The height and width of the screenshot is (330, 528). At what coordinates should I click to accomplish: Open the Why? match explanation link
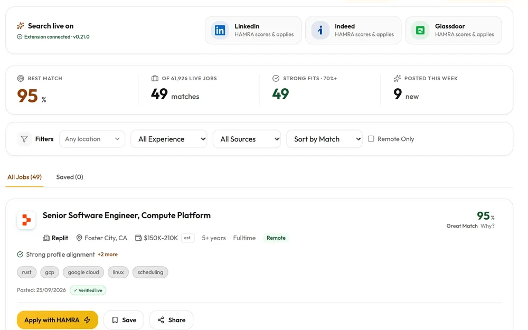(x=487, y=226)
